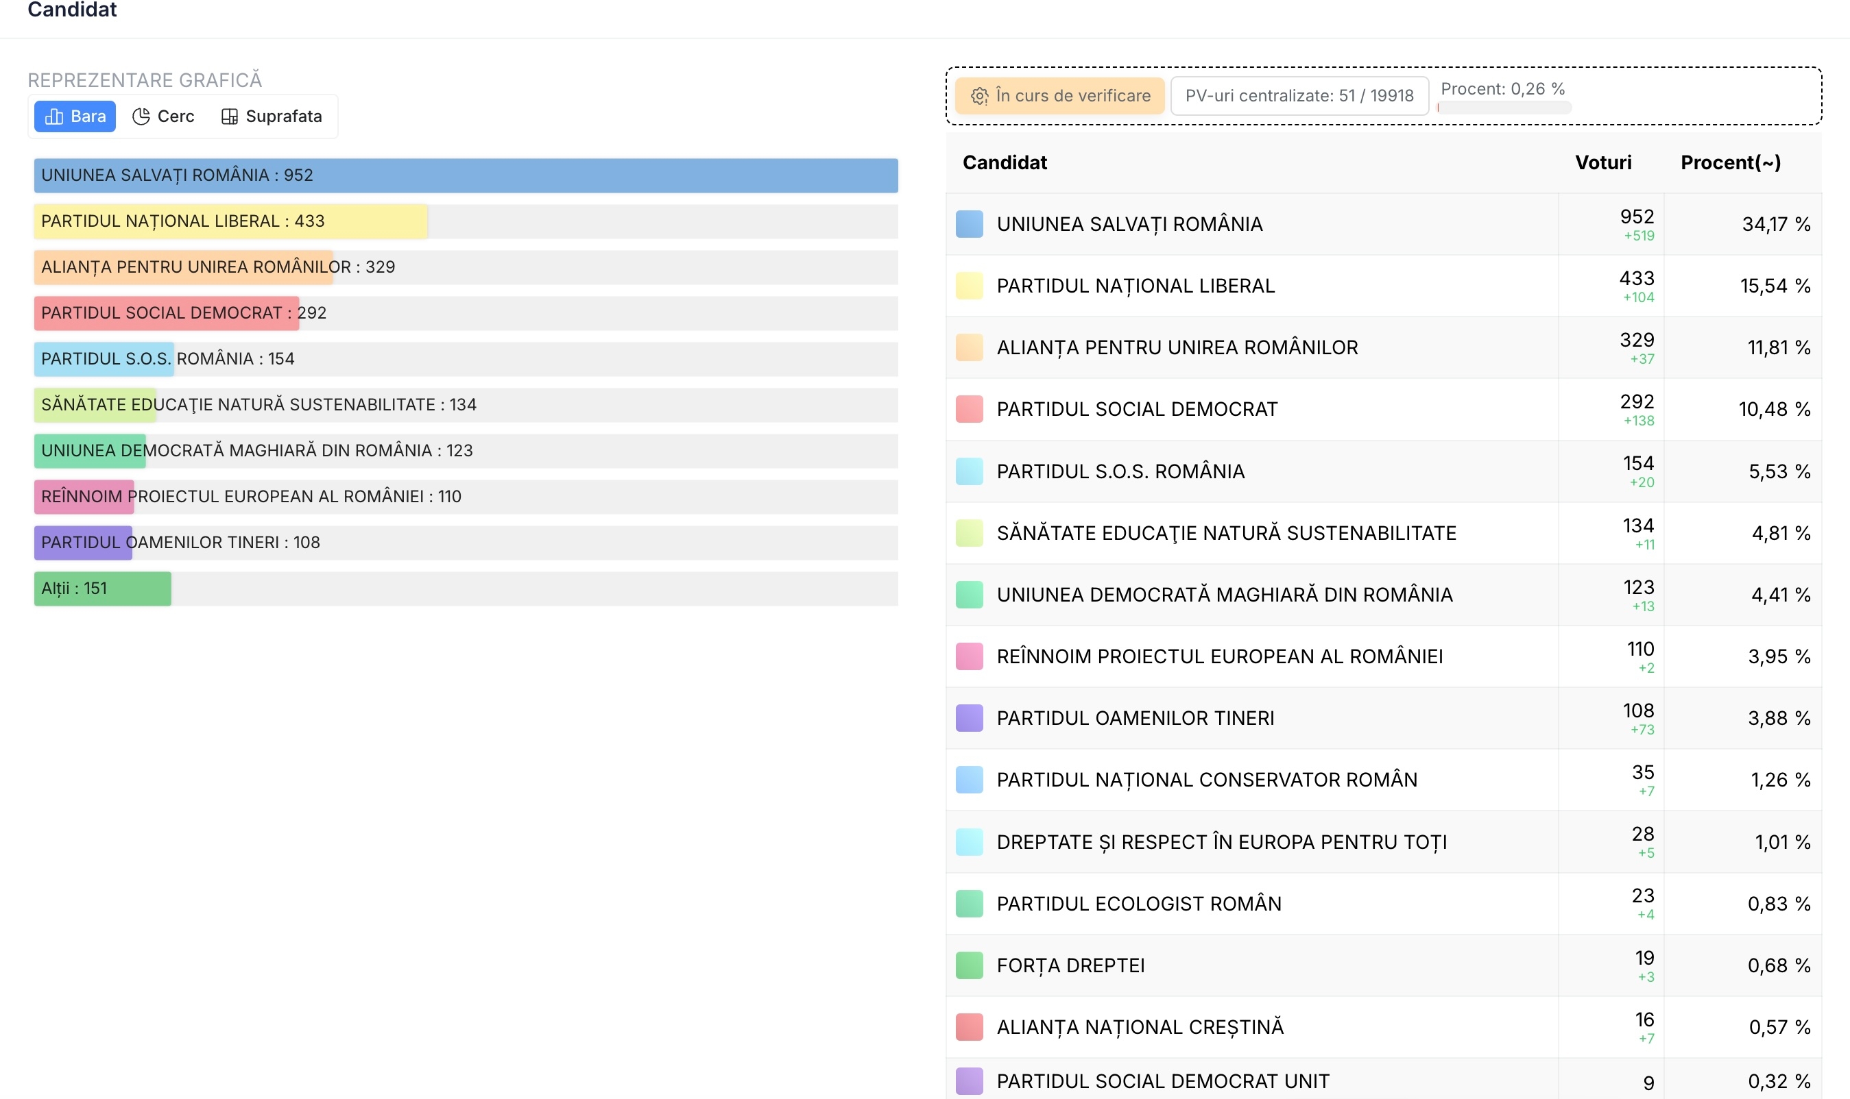Click the REPREZENTARE GRAFICĂ section label
The height and width of the screenshot is (1099, 1850).
[145, 80]
